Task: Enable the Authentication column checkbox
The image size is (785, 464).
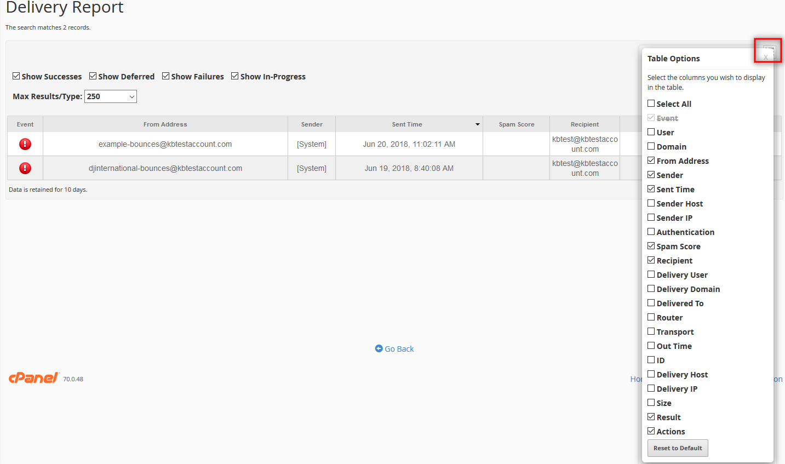Action: 651,232
